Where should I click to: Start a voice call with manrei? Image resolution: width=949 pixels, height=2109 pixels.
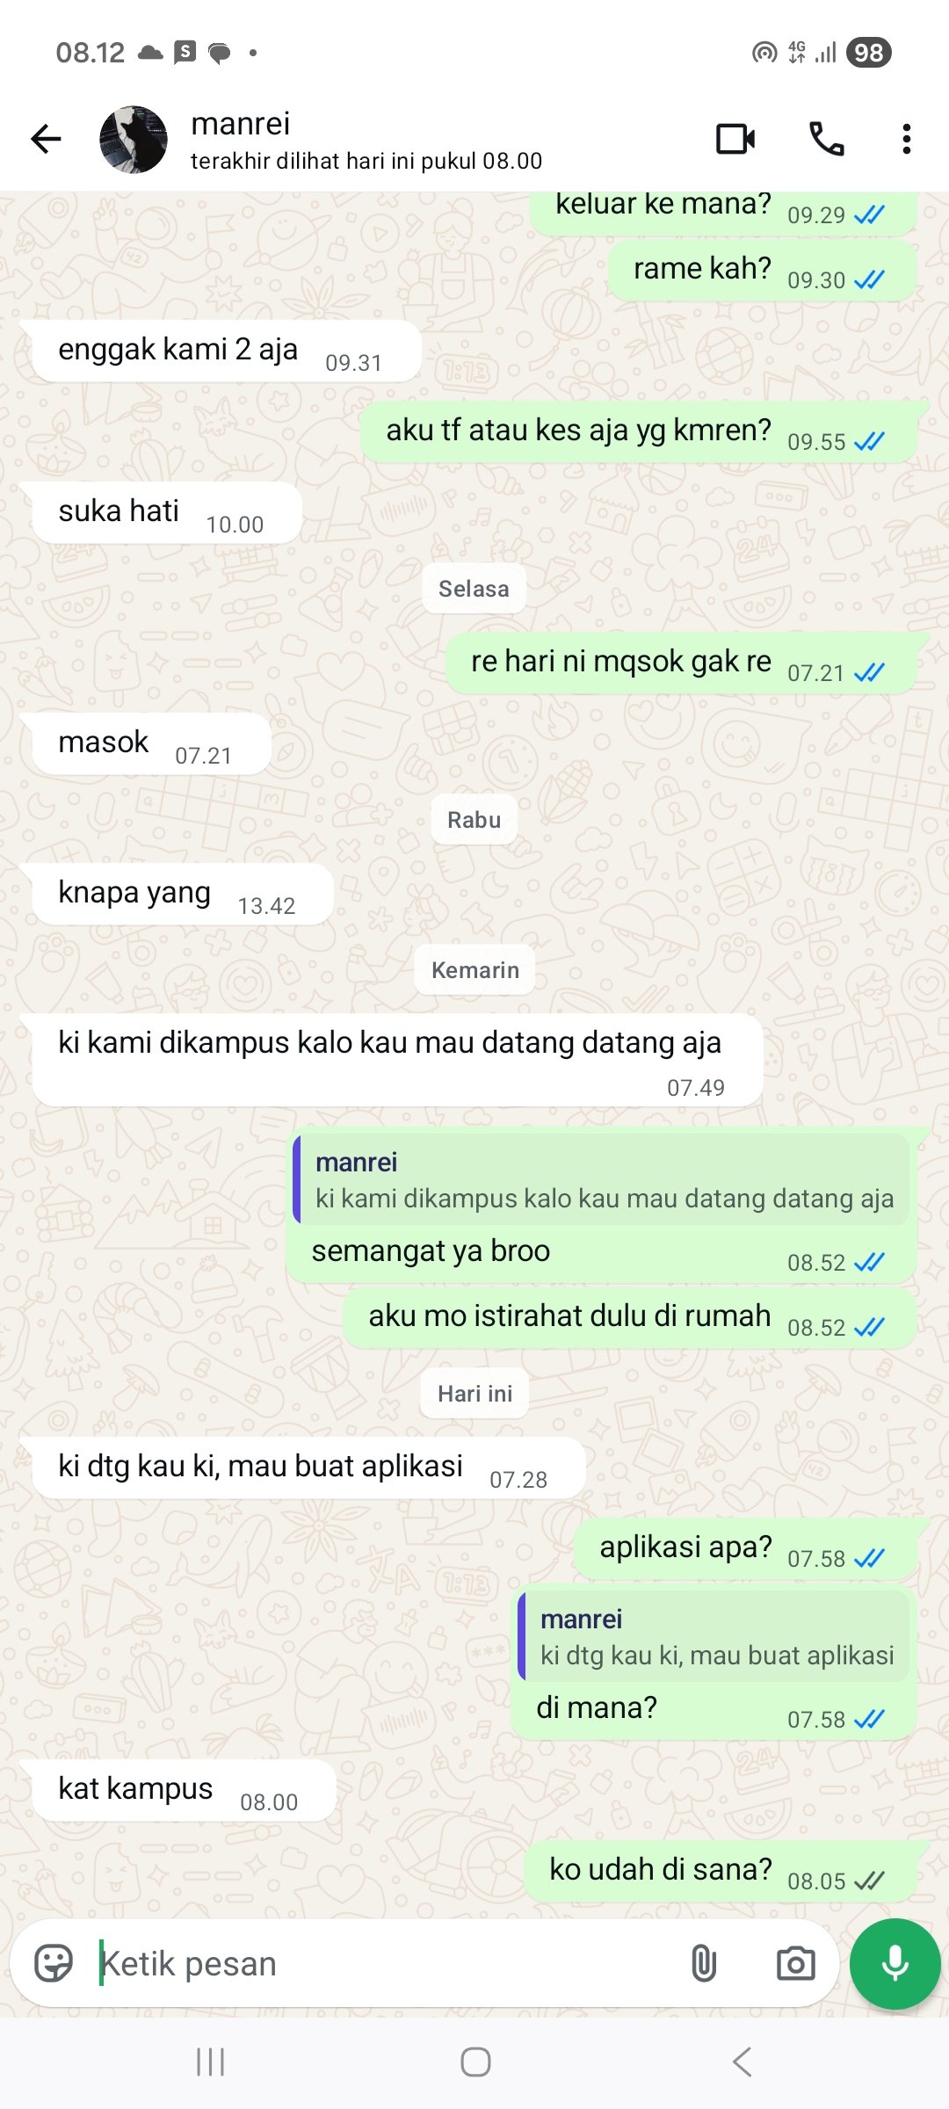point(826,139)
